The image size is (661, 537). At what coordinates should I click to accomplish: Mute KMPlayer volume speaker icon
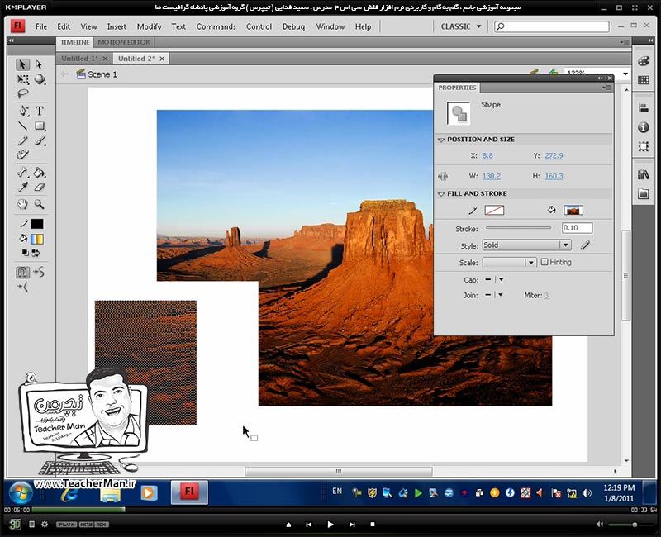click(x=600, y=525)
